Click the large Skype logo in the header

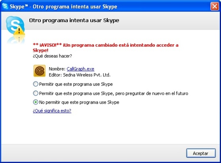(15, 25)
